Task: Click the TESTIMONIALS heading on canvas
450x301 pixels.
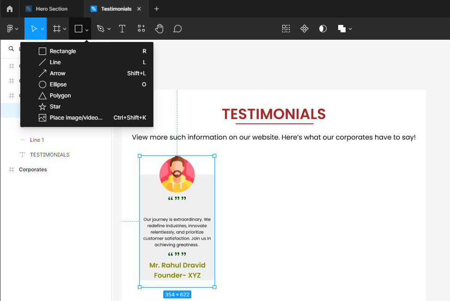Action: (274, 114)
